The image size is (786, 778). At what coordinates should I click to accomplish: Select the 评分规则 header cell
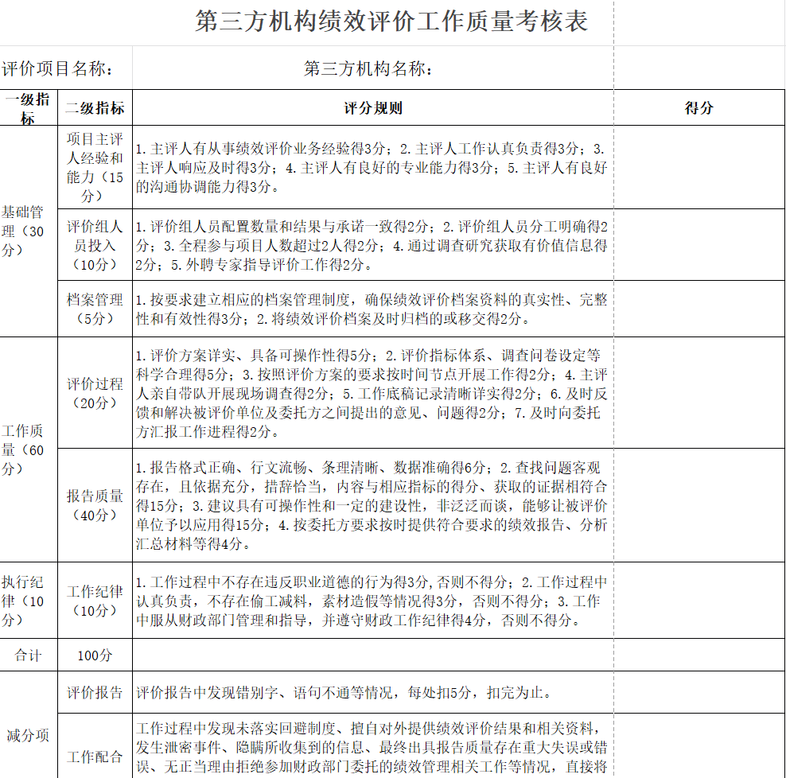pos(372,108)
